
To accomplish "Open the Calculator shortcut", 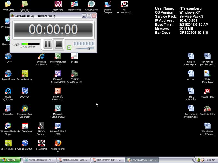I will coord(8,110).
